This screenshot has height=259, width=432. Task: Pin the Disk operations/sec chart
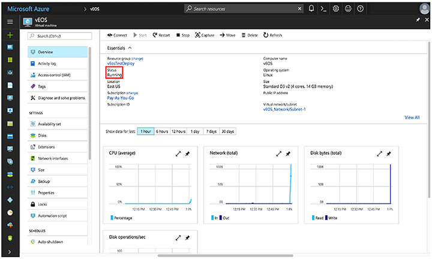[187, 238]
